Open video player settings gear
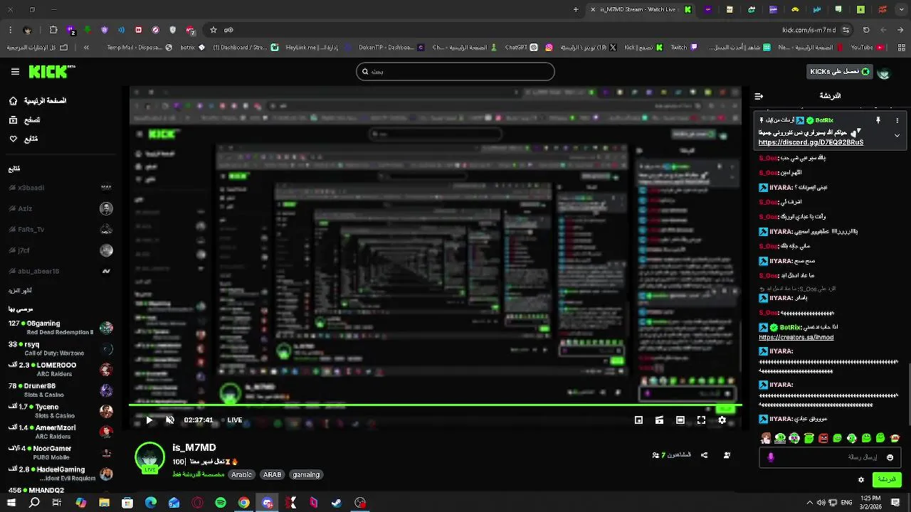The width and height of the screenshot is (911, 512). [722, 420]
